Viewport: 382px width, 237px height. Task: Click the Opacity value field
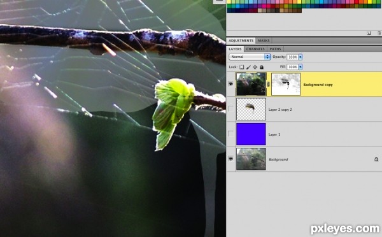pyautogui.click(x=293, y=57)
